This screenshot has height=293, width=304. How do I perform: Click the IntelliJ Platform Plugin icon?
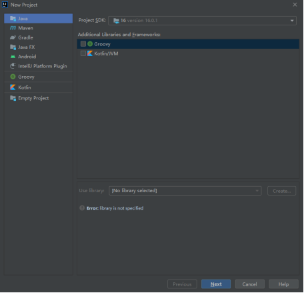[13, 66]
